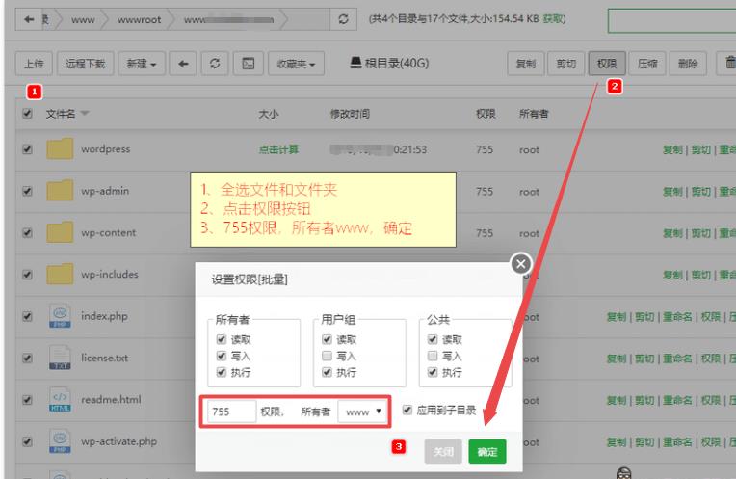The width and height of the screenshot is (736, 479).
Task: Click the 上传 (Upload) button
Action: pos(34,64)
